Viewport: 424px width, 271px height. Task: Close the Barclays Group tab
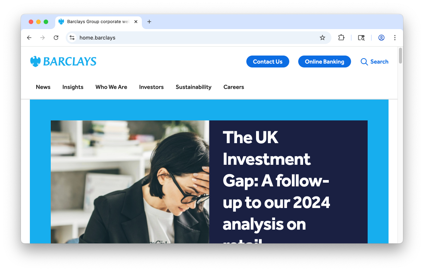136,22
